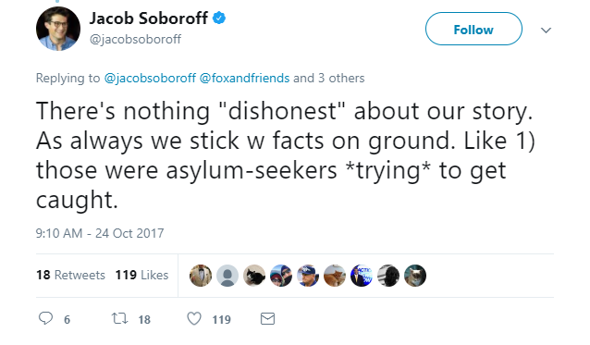The image size is (590, 345).
Task: Follow Jacob Soboroff
Action: [473, 29]
